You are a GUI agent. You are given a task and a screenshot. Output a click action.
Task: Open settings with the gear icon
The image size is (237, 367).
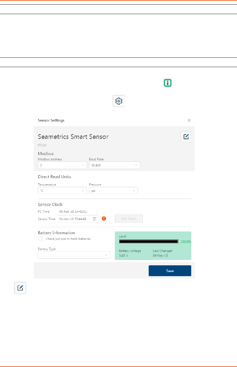(x=119, y=101)
